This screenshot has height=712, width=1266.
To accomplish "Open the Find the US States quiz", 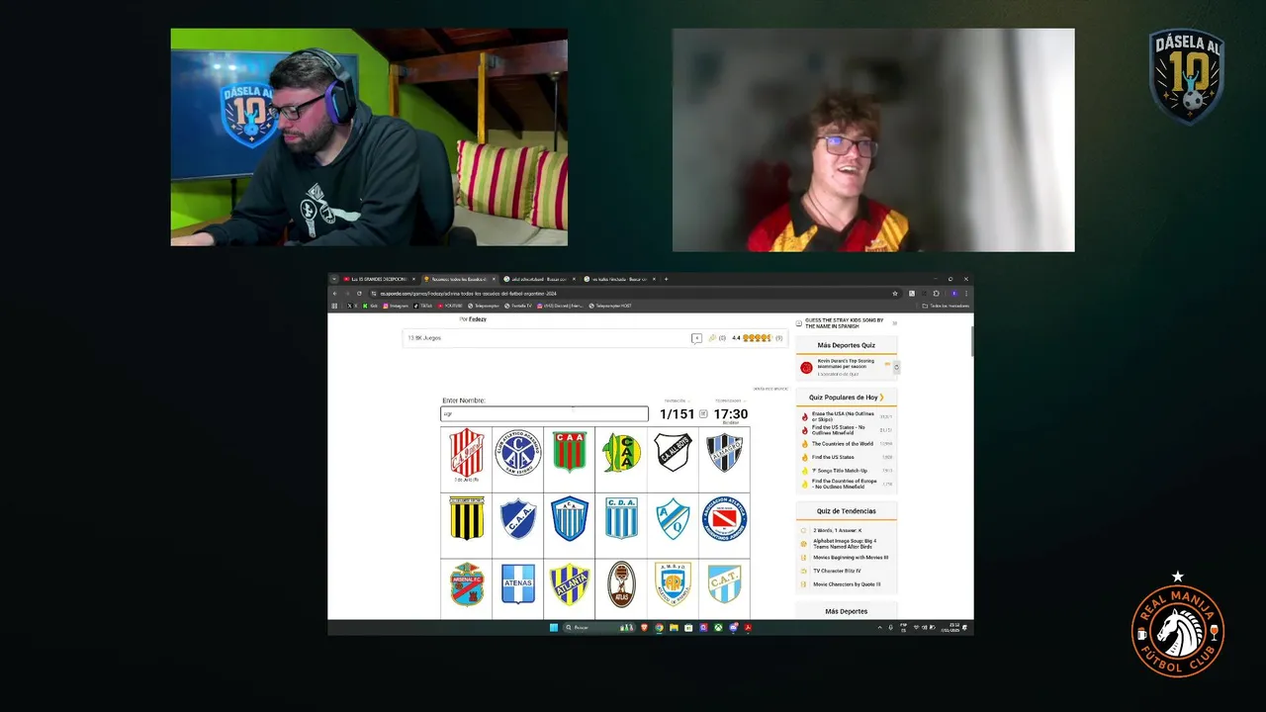I will tap(833, 457).
